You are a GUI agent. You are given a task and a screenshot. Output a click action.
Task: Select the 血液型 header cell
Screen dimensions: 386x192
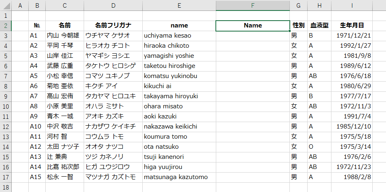coord(319,25)
